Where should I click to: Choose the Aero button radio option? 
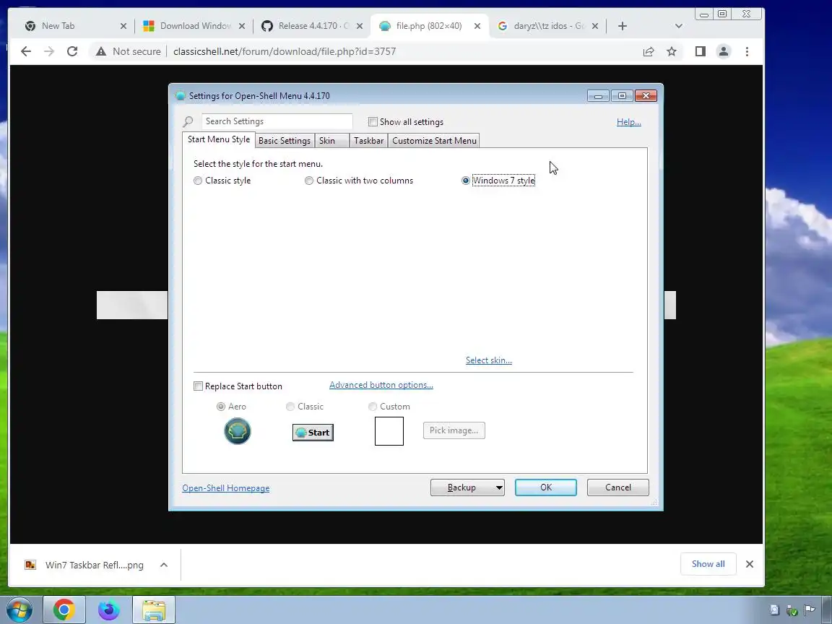coord(221,407)
